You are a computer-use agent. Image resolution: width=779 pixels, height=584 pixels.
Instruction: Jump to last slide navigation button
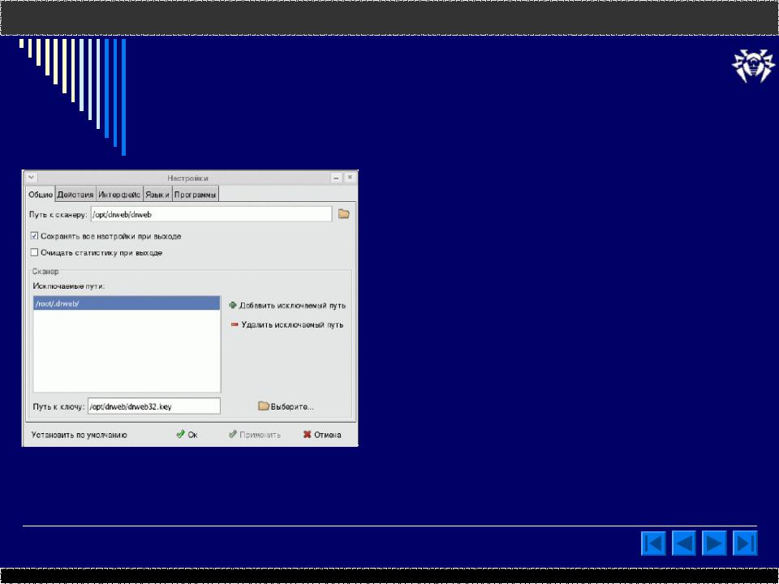(x=745, y=543)
